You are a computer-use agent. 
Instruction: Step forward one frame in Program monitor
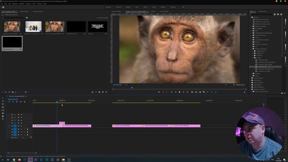pos(183,92)
